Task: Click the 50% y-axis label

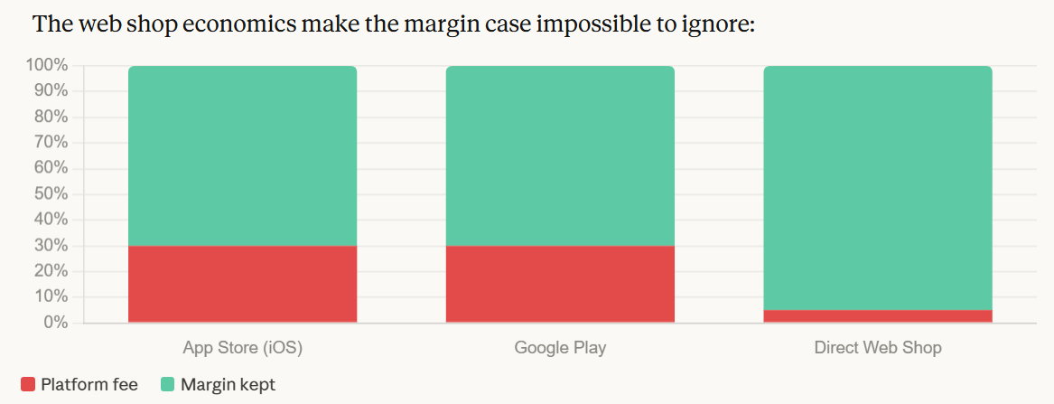Action: click(x=51, y=194)
